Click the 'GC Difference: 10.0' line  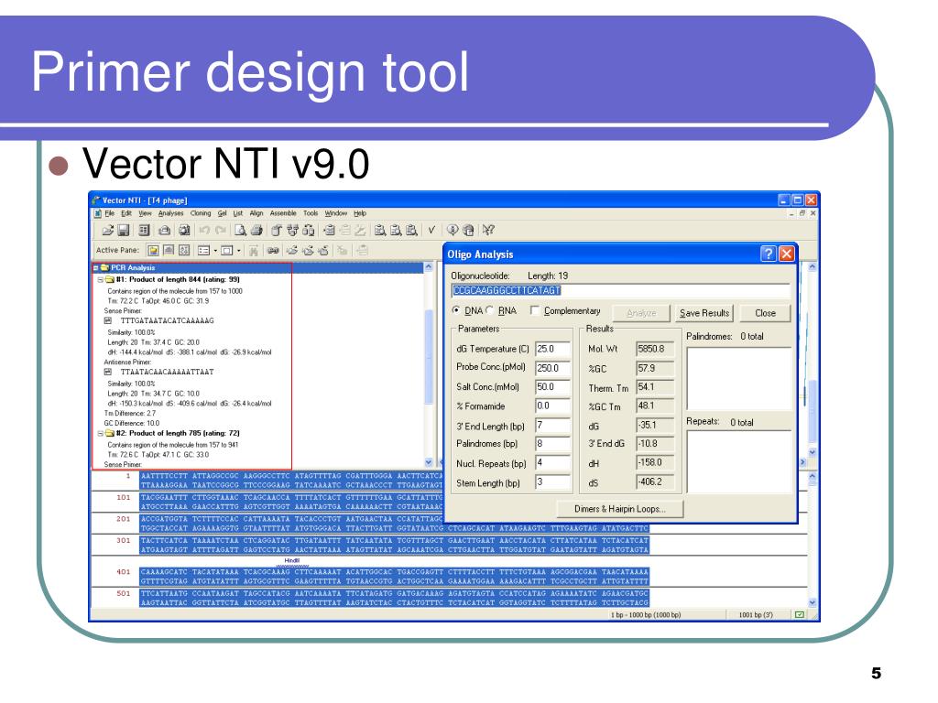click(x=132, y=423)
